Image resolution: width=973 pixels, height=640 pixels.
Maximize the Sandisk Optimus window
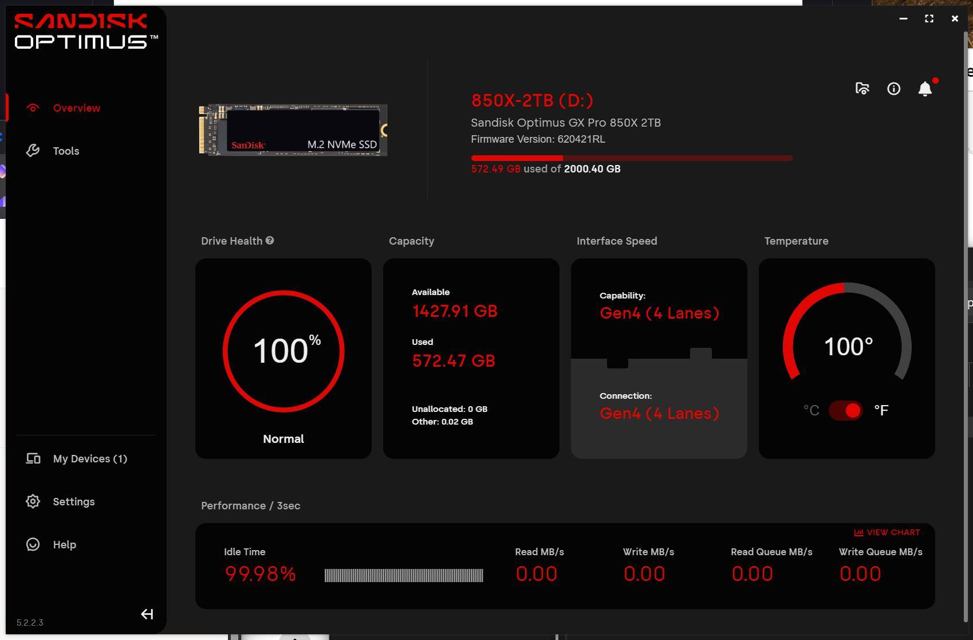(929, 18)
